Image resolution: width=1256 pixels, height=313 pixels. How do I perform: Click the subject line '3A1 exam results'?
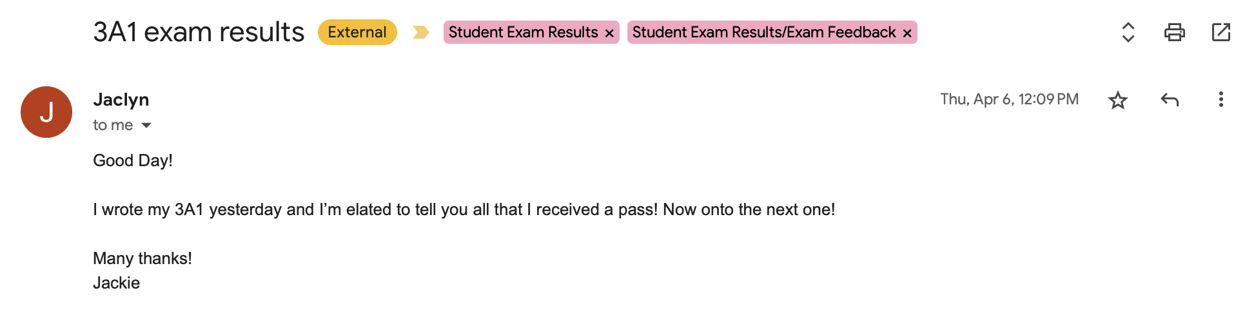[199, 32]
